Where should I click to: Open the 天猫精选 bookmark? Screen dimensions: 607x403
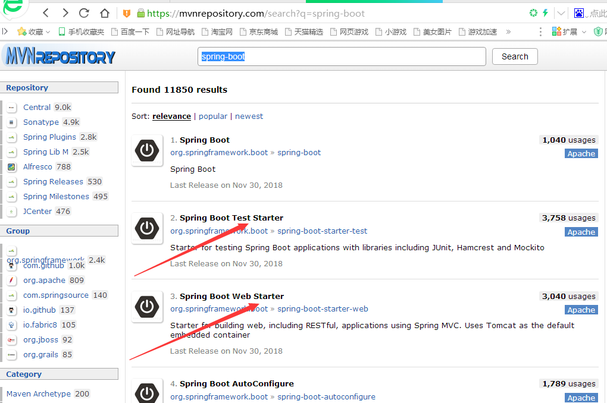pyautogui.click(x=304, y=32)
